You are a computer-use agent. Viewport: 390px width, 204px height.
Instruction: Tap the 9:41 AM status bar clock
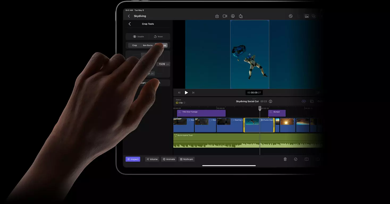coord(129,10)
